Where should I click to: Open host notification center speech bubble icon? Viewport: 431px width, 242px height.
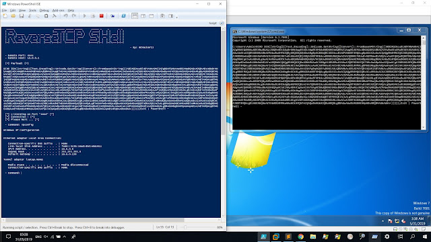point(8,237)
